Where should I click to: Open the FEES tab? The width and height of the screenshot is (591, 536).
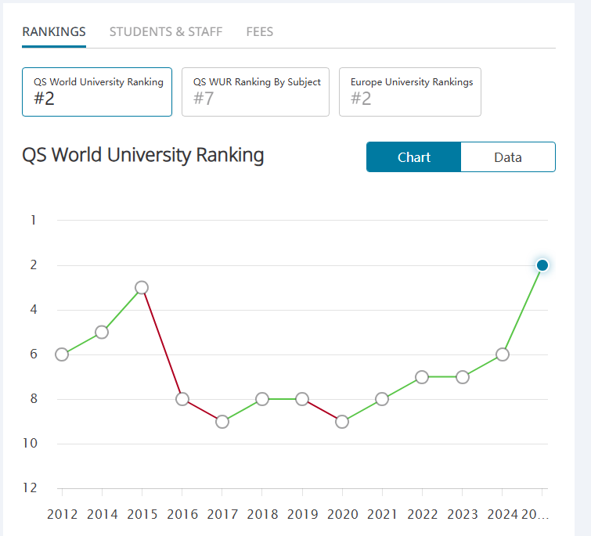260,31
